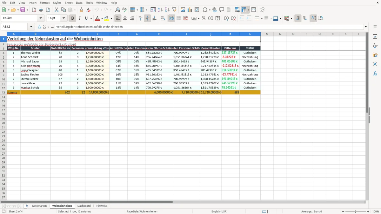Open Sidebar Properties panel
The height and width of the screenshot is (214, 381).
pos(375,37)
